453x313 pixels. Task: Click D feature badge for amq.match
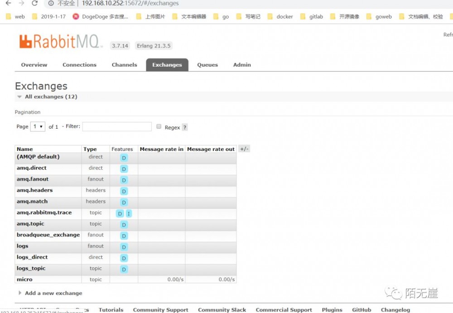point(124,202)
